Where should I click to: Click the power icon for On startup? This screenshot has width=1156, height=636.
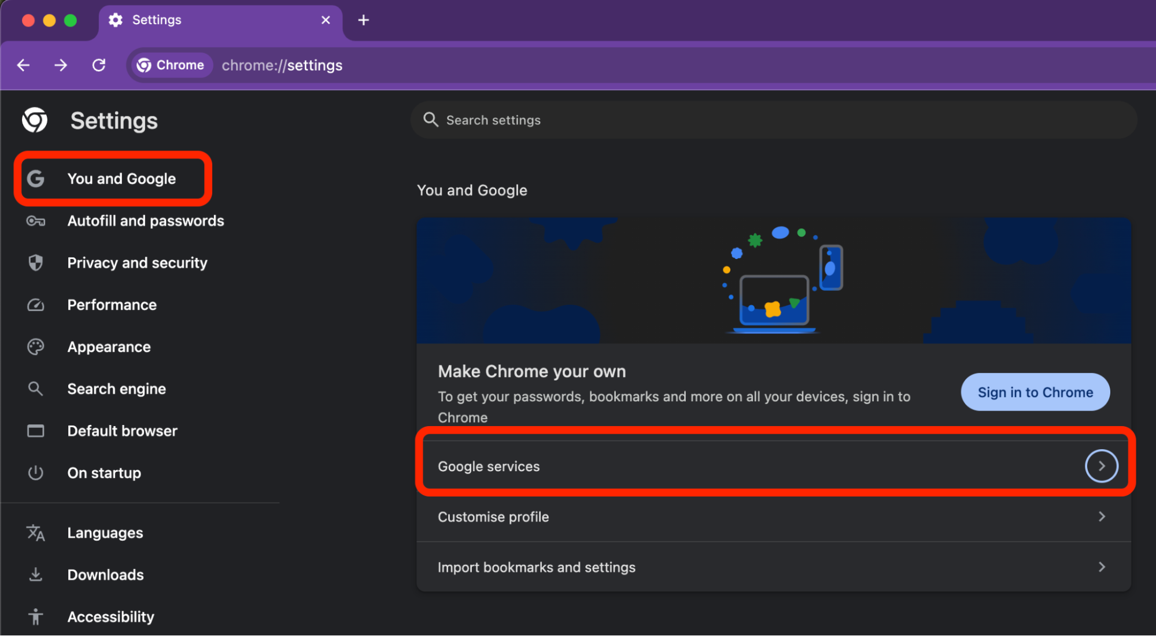coord(36,473)
